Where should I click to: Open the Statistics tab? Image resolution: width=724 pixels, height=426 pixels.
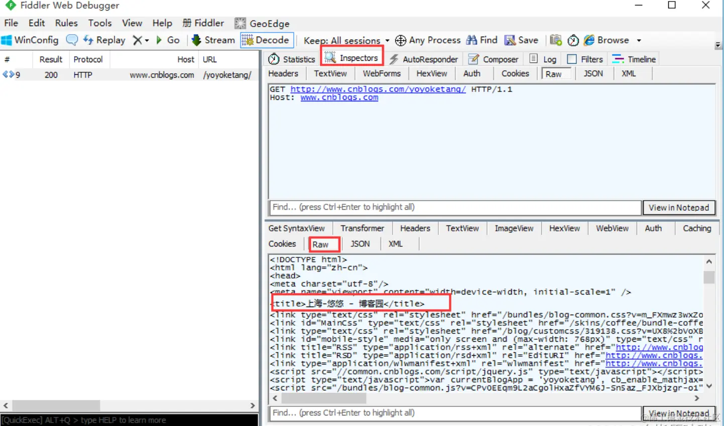click(x=292, y=59)
